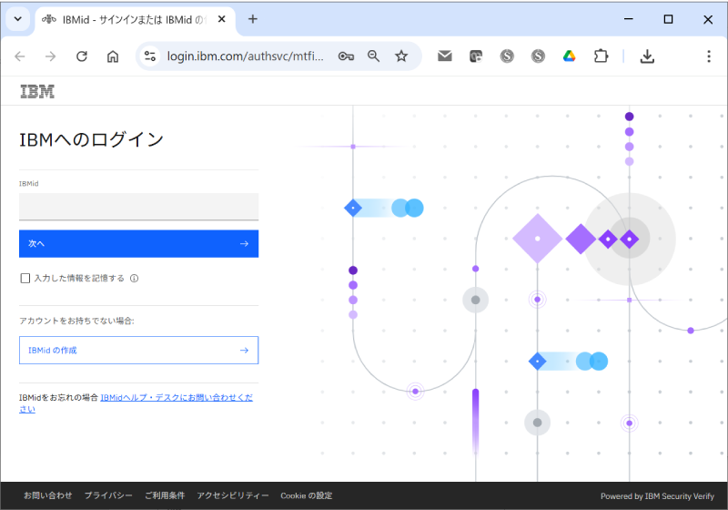Close the IBMid browser tab

(x=221, y=19)
